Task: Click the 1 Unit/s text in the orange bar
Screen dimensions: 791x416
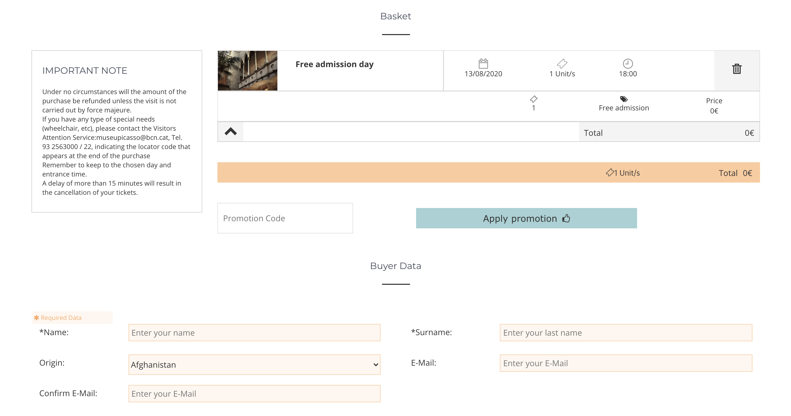Action: pos(627,173)
